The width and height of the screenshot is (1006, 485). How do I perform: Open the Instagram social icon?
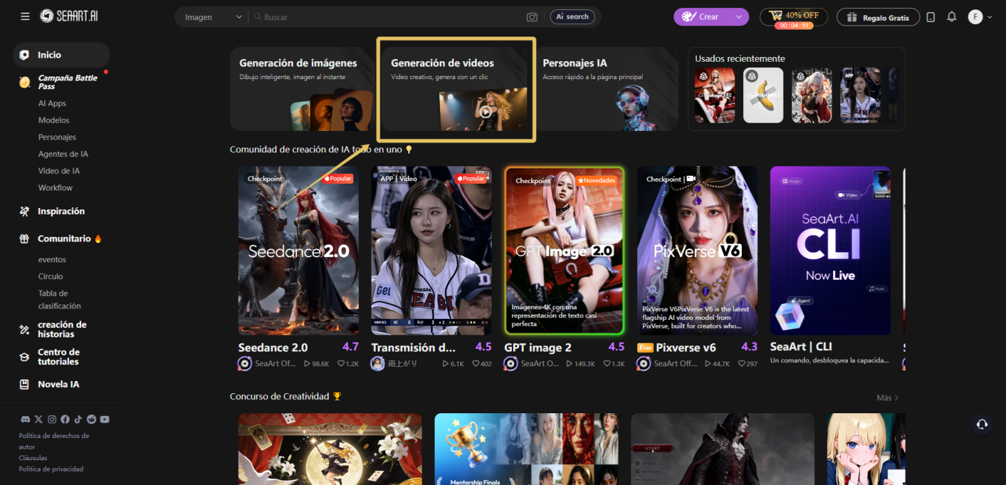click(x=52, y=419)
